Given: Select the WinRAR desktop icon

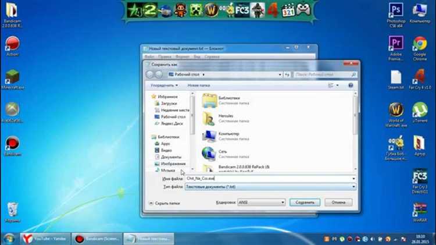Looking at the screenshot, I should pos(420,212).
